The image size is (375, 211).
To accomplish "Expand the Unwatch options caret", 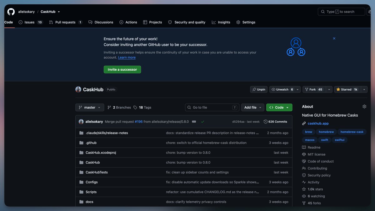I will pos(298,89).
